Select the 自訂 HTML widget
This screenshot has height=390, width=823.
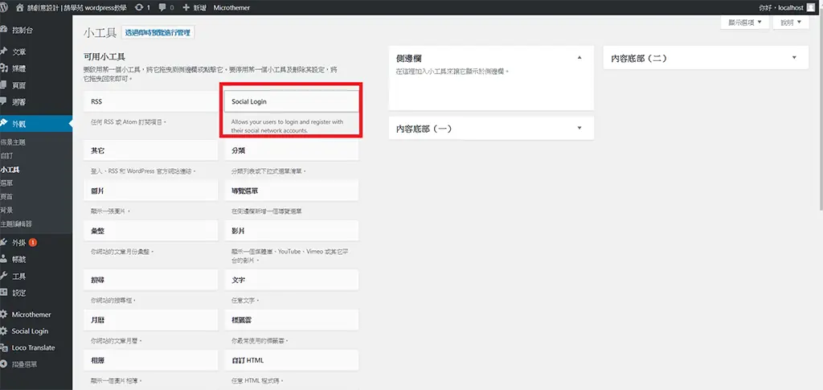[x=291, y=360]
